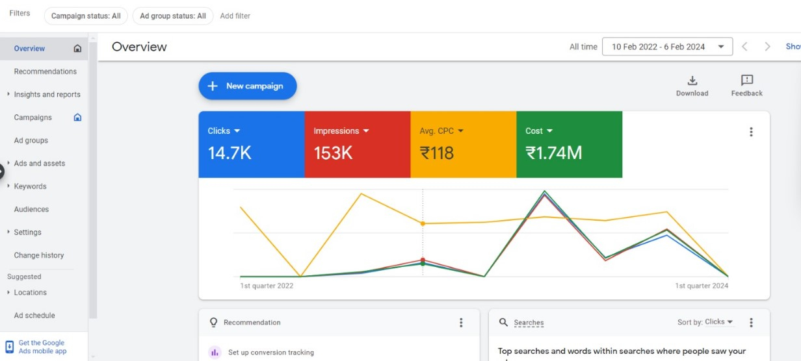Open the Feedback icon
Viewport: 801px width, 361px height.
click(x=746, y=81)
